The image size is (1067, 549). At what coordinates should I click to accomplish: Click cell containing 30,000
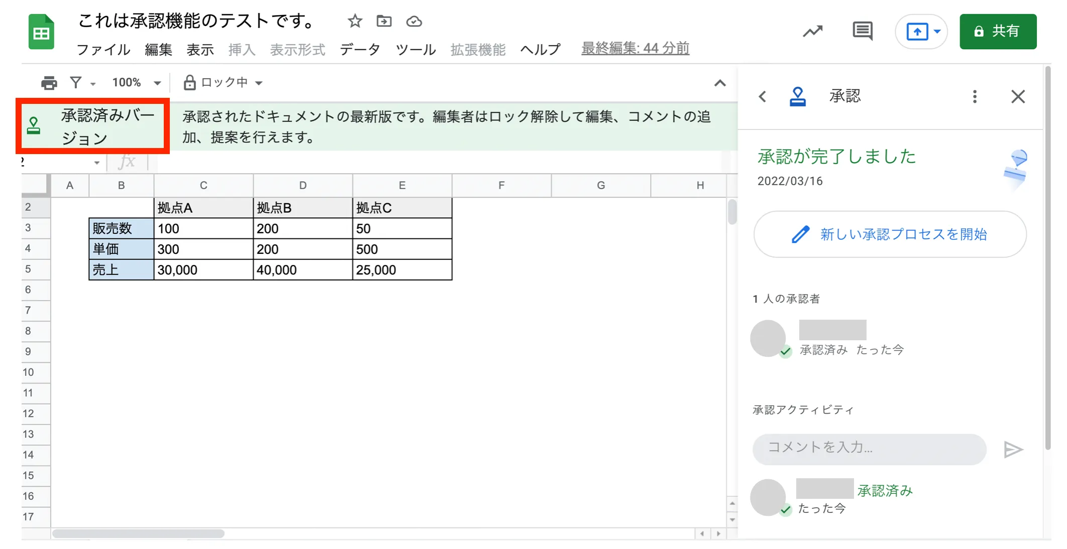(x=203, y=269)
